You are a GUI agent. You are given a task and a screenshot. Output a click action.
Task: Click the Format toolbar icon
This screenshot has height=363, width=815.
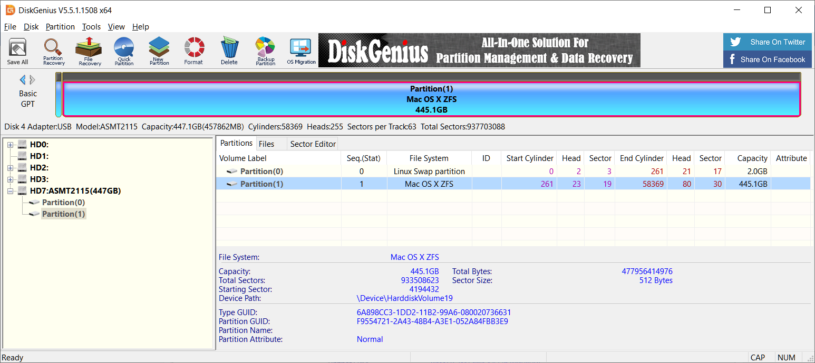coord(193,51)
